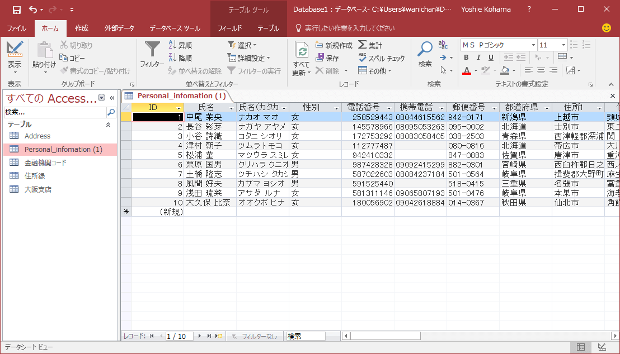
Task: Click the Undo icon in title bar
Action: 33,10
